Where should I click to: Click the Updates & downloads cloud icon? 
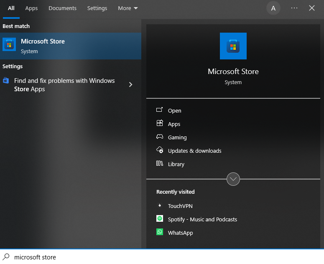pos(160,150)
